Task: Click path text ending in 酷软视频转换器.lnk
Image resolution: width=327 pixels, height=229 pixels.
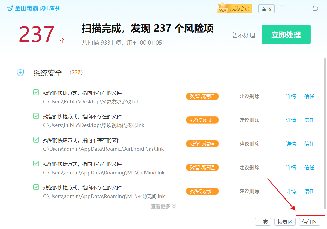Action: (94, 125)
